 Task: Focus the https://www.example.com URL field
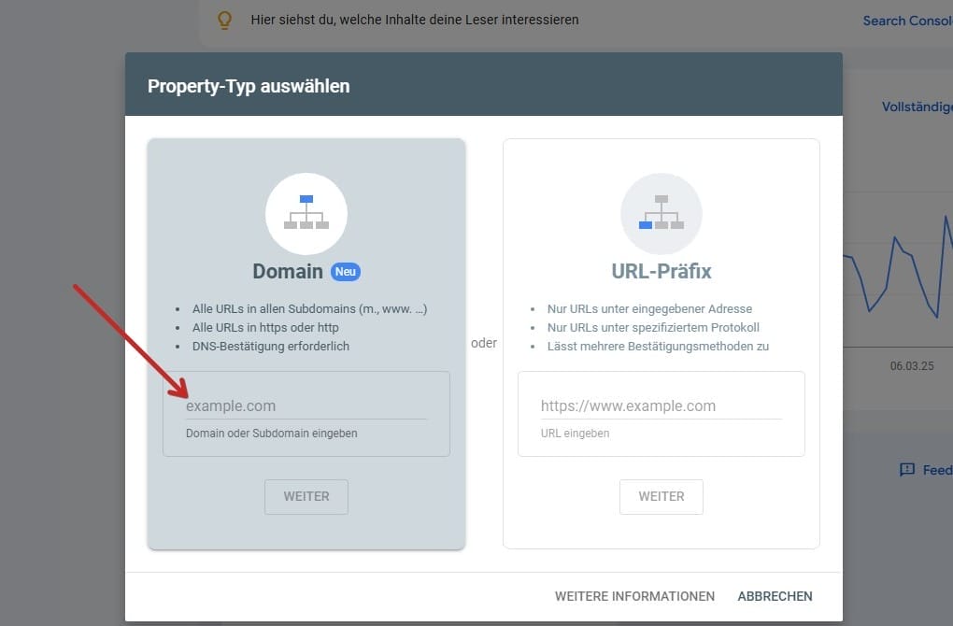661,405
